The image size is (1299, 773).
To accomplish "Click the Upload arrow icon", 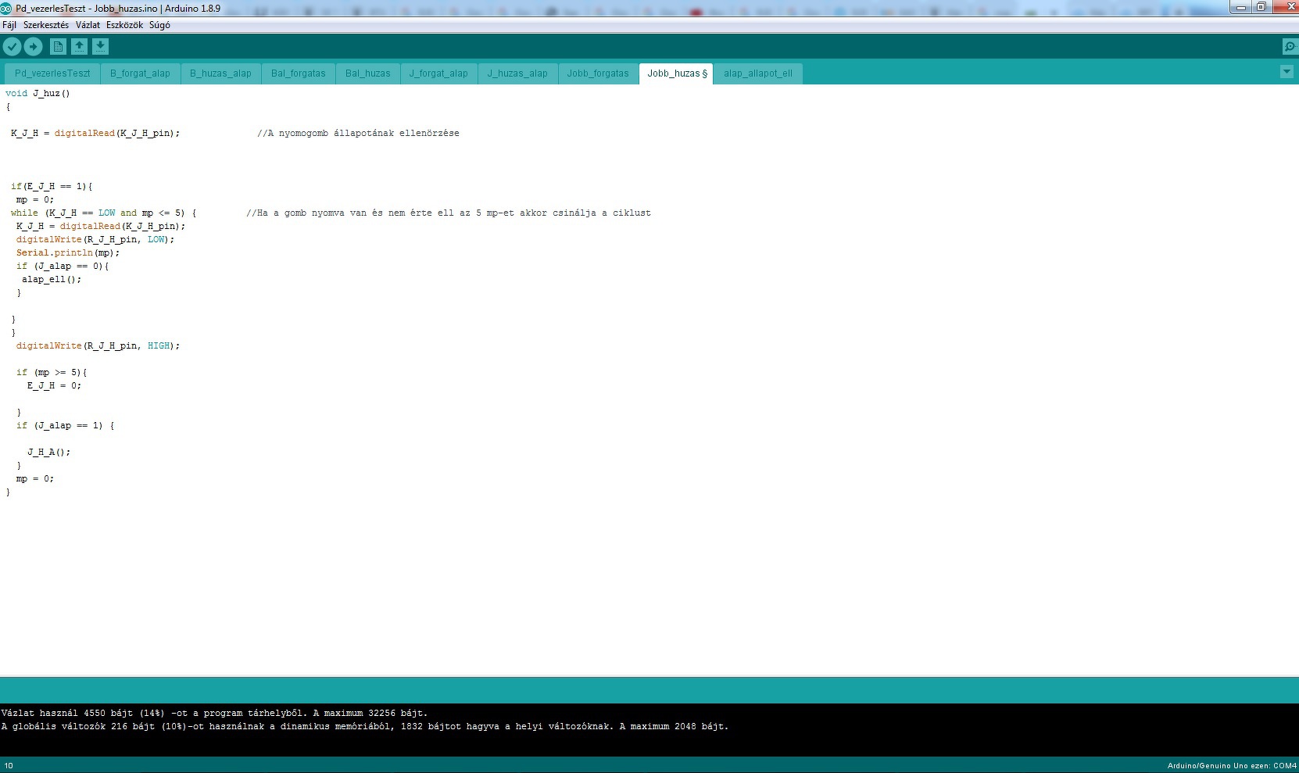I will 33,47.
